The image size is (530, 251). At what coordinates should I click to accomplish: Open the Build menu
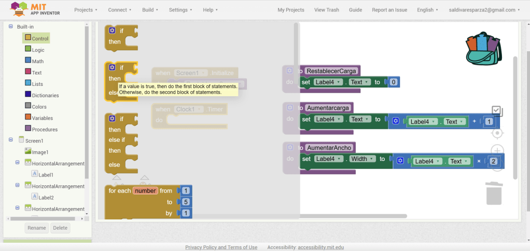pos(151,10)
